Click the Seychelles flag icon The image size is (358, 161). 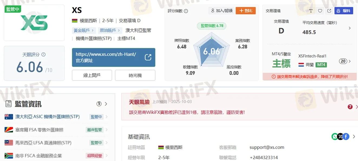point(9,130)
